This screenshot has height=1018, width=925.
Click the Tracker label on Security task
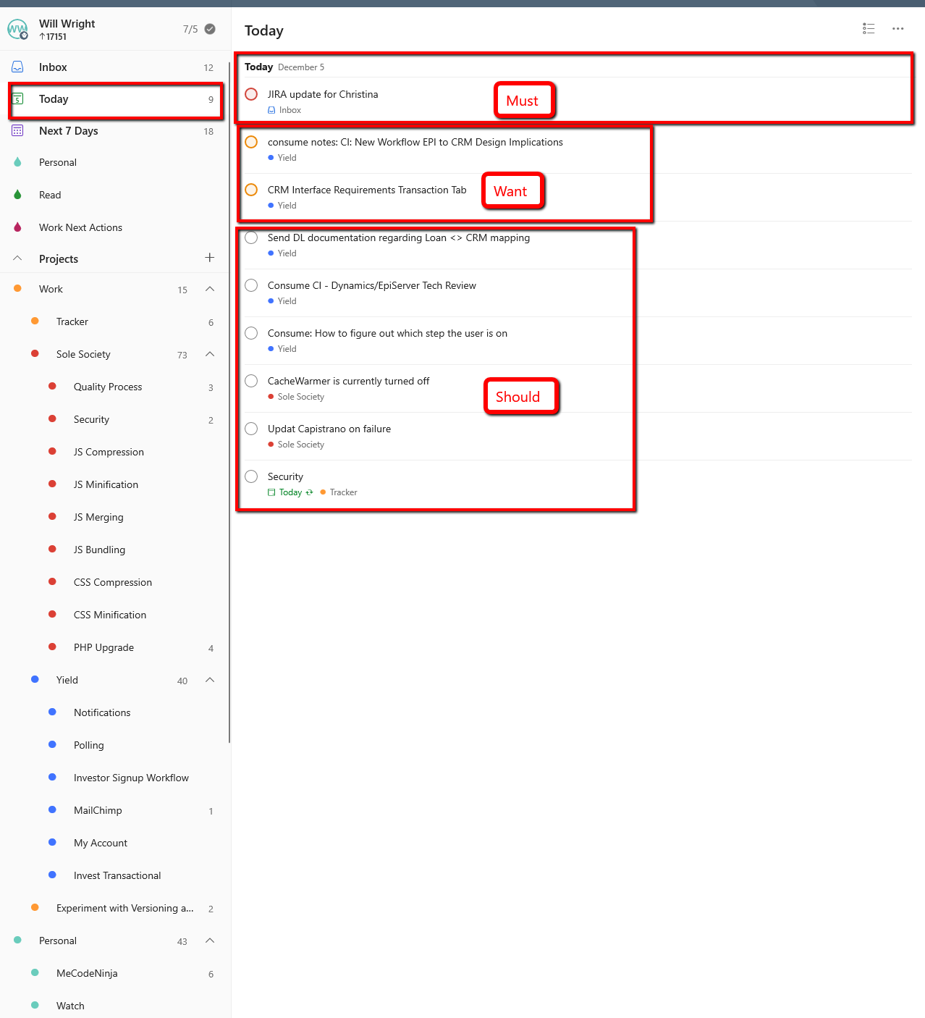(343, 492)
